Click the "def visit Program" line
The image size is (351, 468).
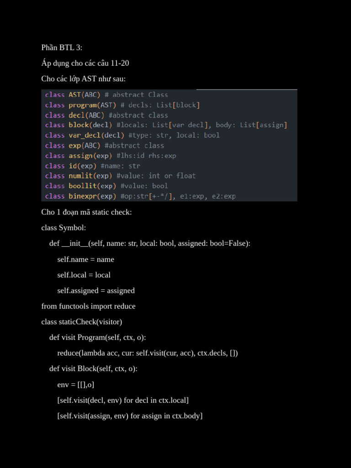point(97,337)
